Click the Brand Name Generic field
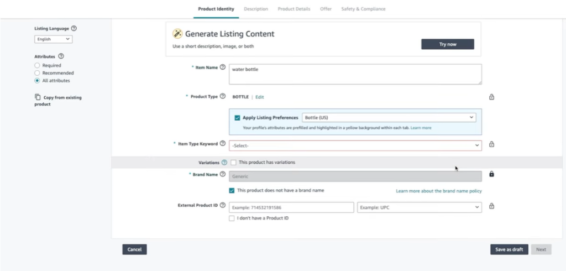This screenshot has width=566, height=271. (x=355, y=176)
